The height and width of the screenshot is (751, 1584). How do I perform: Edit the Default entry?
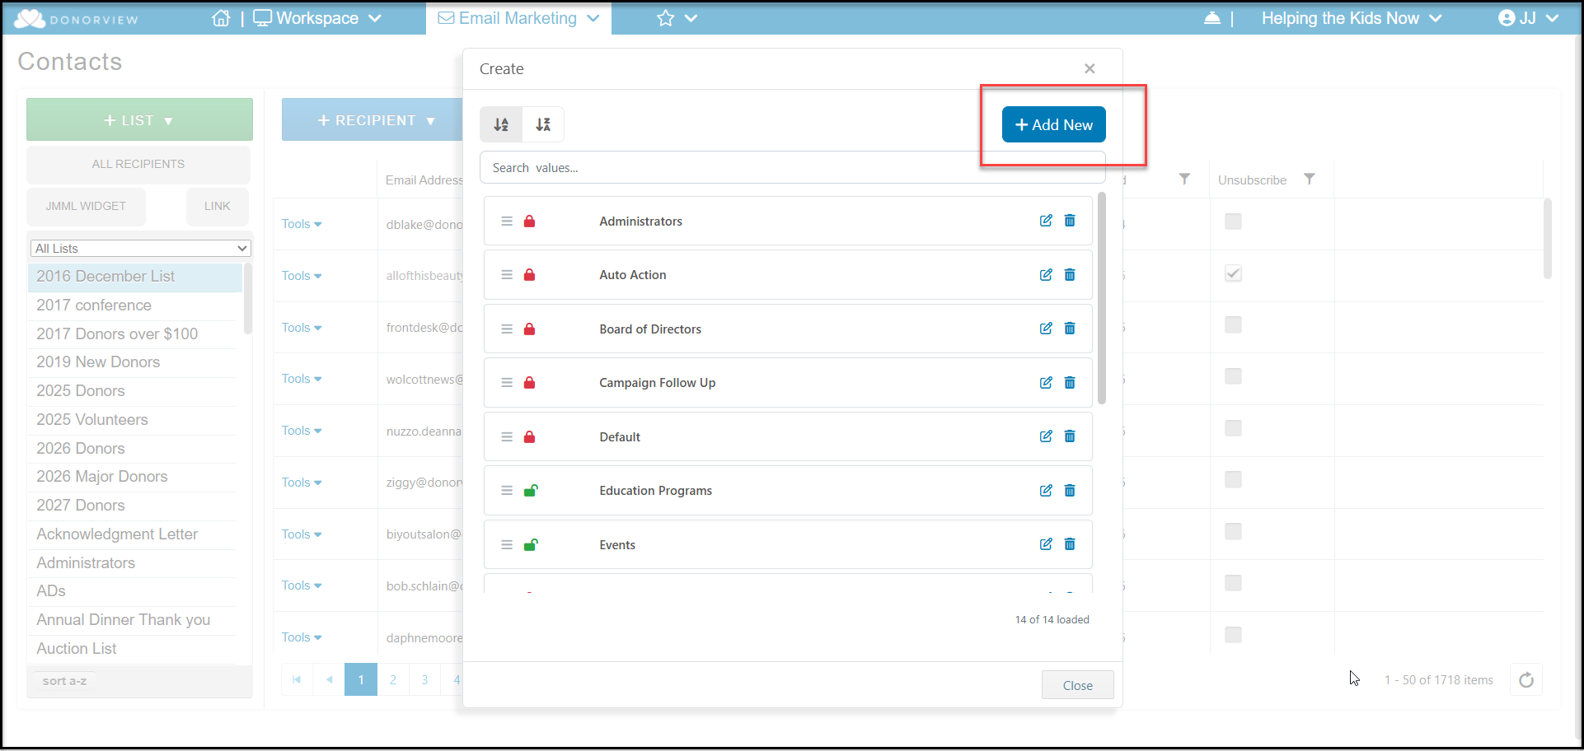(x=1046, y=436)
